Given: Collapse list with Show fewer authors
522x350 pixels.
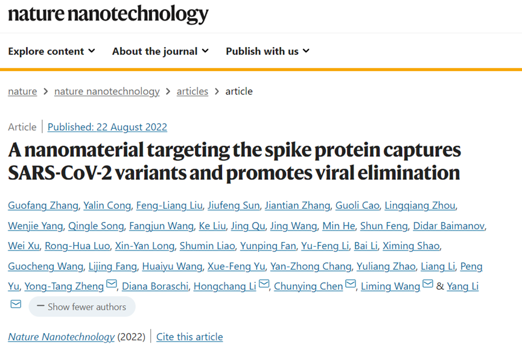Looking at the screenshot, I should click(82, 307).
